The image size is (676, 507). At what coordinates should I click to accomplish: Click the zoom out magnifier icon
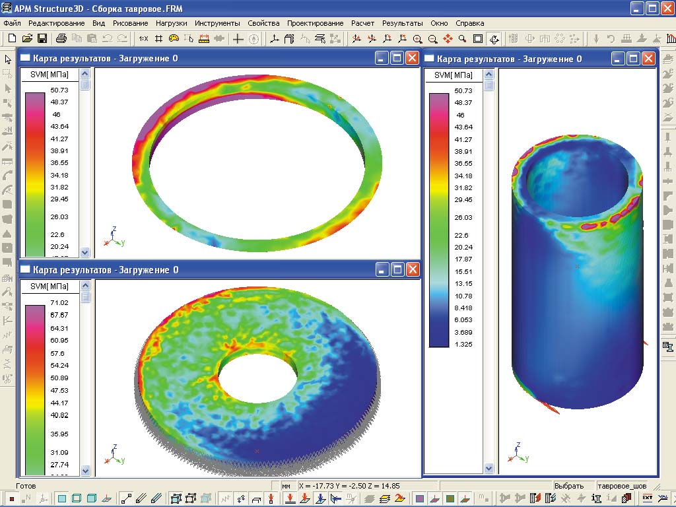click(432, 39)
